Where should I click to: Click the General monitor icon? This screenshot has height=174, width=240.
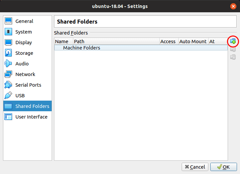[8, 21]
